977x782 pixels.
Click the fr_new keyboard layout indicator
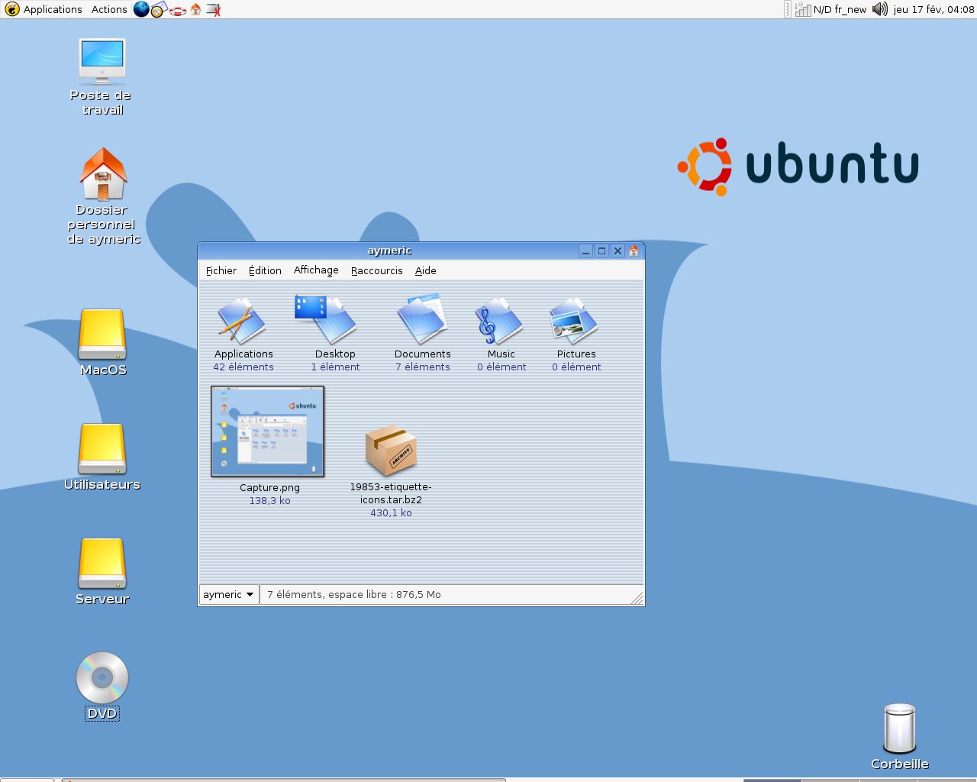[x=850, y=9]
